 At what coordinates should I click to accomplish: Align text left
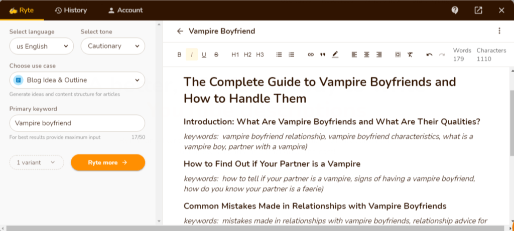[354, 55]
